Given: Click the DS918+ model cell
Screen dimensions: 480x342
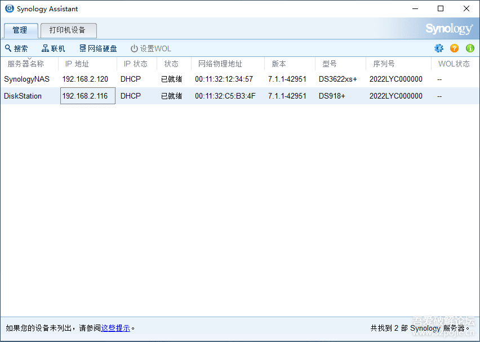Looking at the screenshot, I should point(332,96).
